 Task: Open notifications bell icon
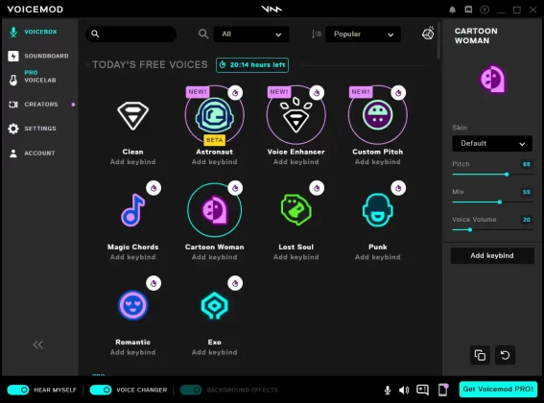pos(453,10)
